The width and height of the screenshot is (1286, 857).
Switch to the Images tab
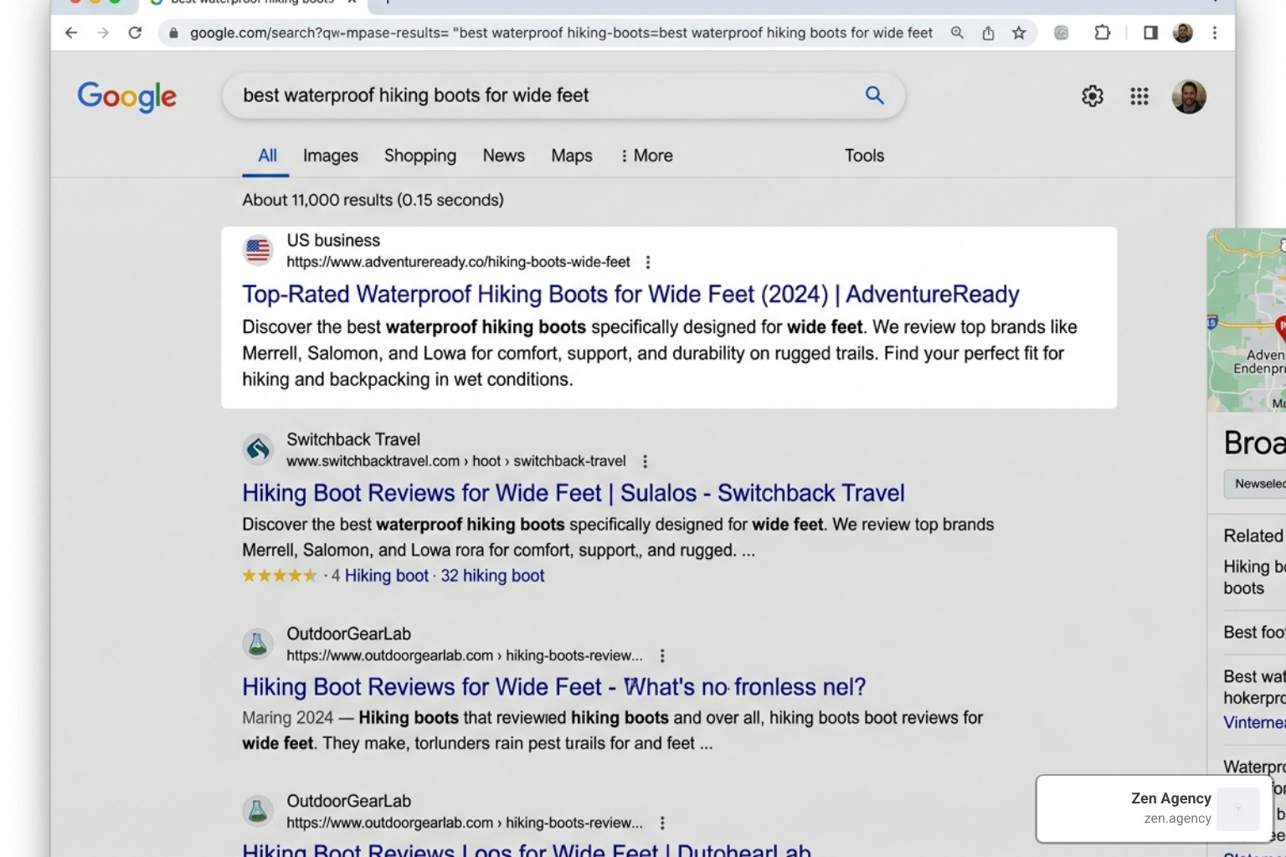(331, 156)
